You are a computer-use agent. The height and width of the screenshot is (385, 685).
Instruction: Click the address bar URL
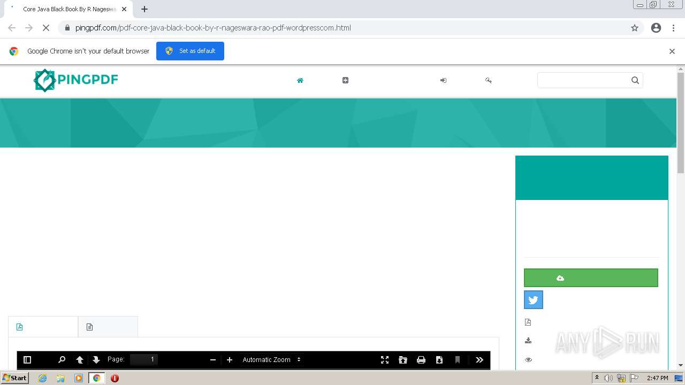pos(213,28)
